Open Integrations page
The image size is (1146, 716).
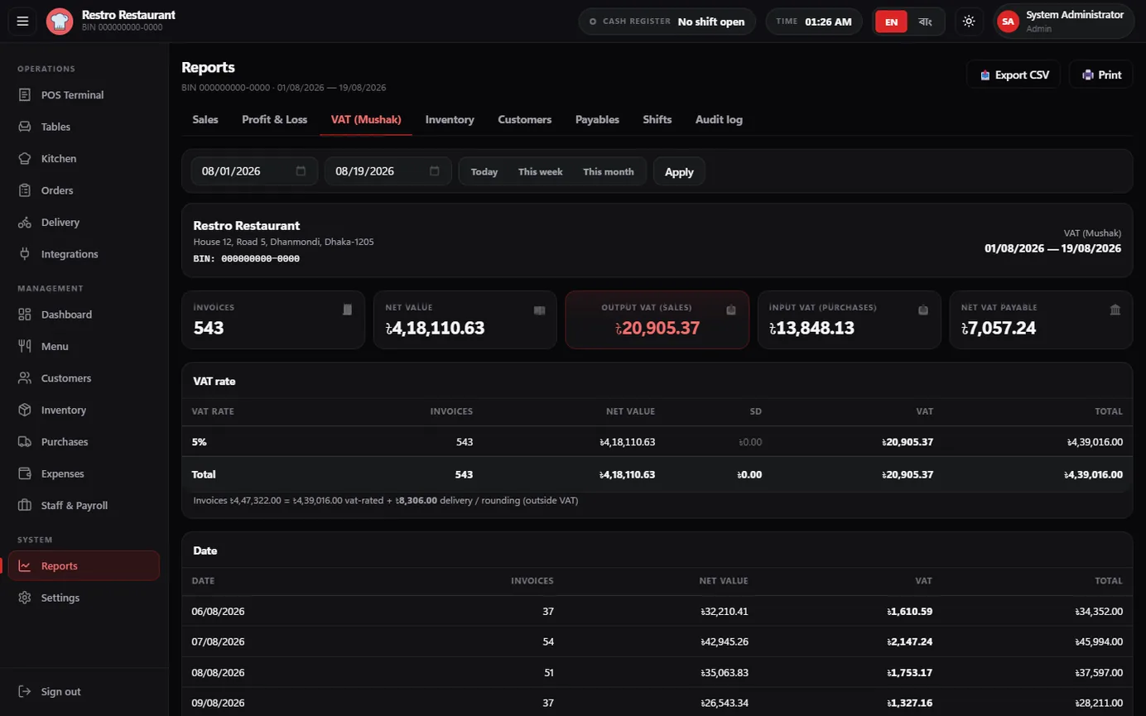pyautogui.click(x=84, y=254)
